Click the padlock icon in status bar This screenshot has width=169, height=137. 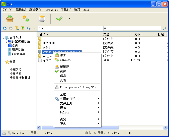tap(9, 133)
